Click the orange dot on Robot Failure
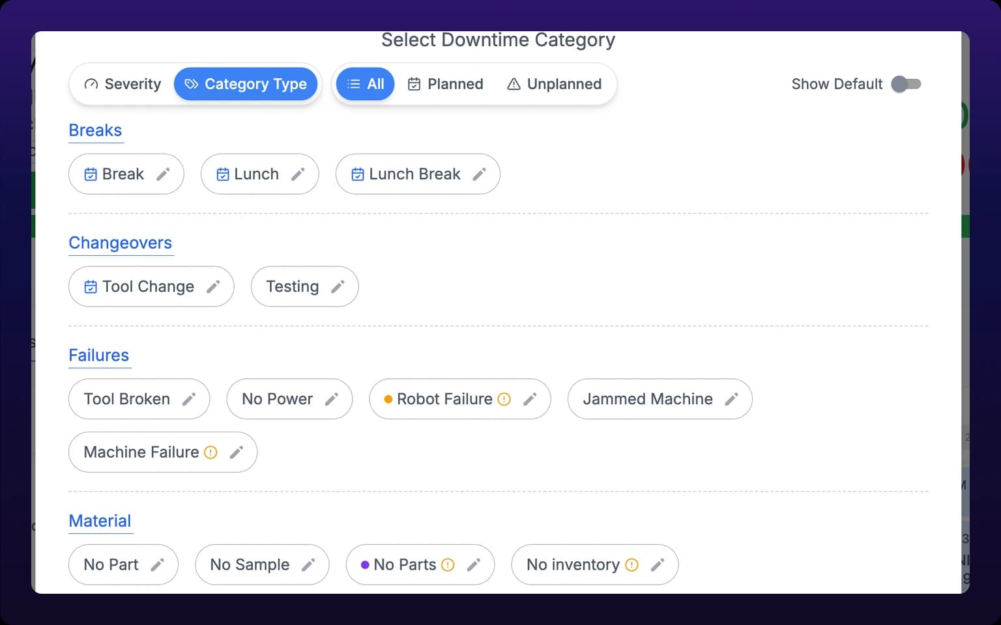The image size is (1001, 625). pos(388,399)
